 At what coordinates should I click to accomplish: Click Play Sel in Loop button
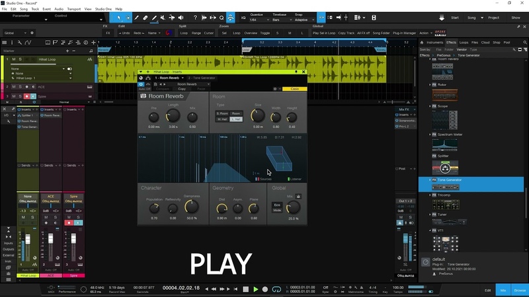click(x=324, y=33)
